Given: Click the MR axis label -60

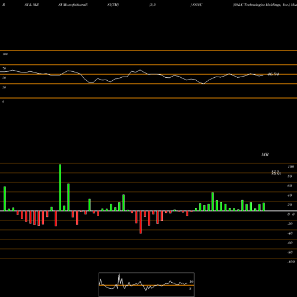Looking at the screenshot, I should pyautogui.click(x=290, y=243).
